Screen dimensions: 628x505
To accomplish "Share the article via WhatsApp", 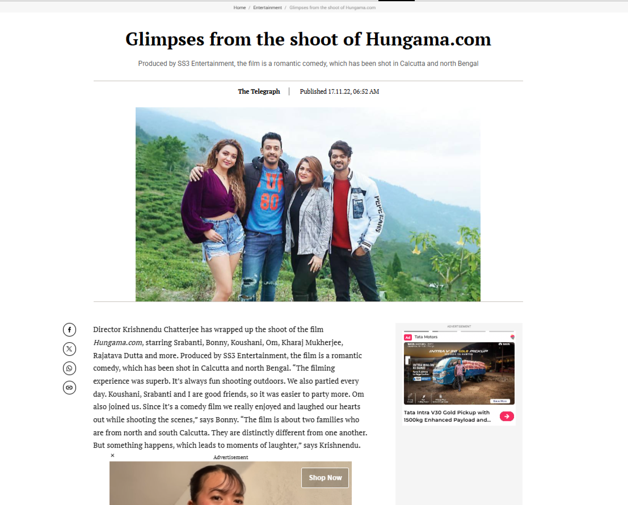I will pos(69,368).
